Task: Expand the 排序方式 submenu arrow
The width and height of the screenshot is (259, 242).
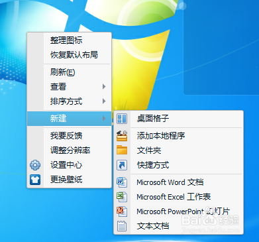Action: (104, 101)
